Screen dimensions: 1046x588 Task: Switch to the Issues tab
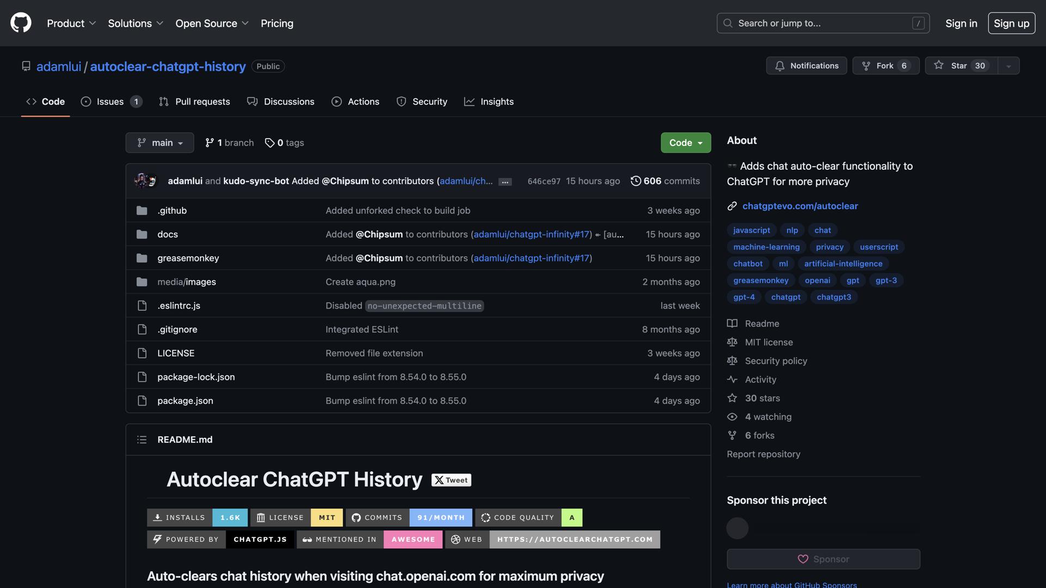click(x=111, y=101)
